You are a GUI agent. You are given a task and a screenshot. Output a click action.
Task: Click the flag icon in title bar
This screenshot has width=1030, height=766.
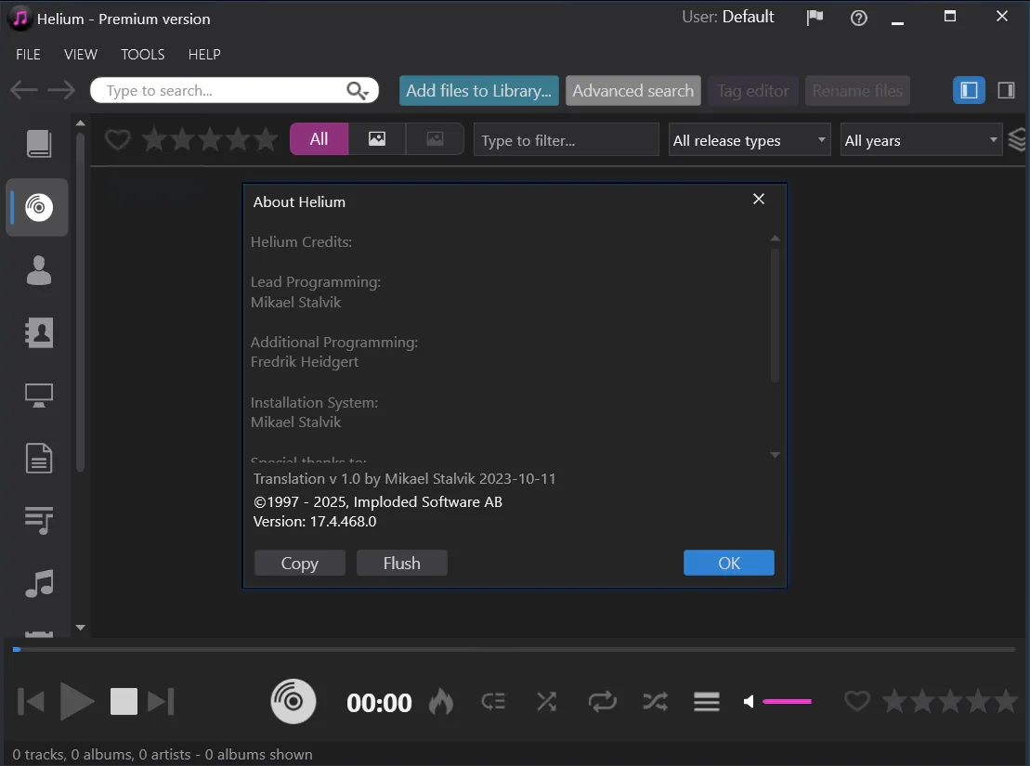815,18
